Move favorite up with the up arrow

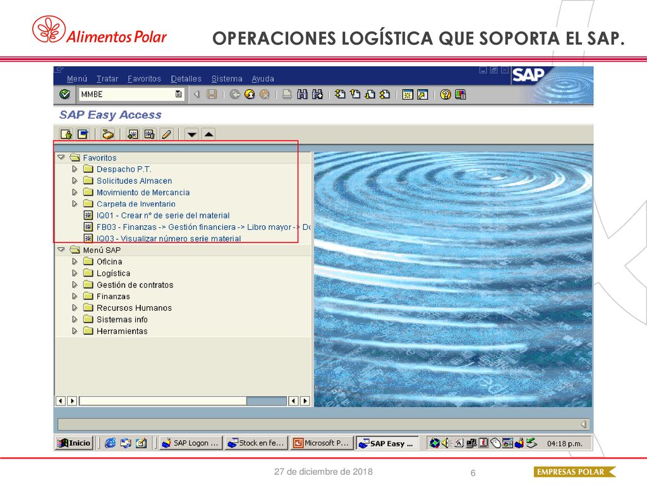click(209, 134)
